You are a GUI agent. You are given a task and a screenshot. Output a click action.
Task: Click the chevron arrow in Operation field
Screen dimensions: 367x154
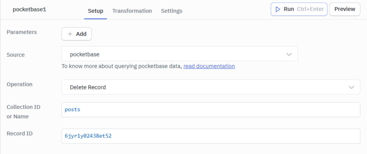tap(351, 87)
